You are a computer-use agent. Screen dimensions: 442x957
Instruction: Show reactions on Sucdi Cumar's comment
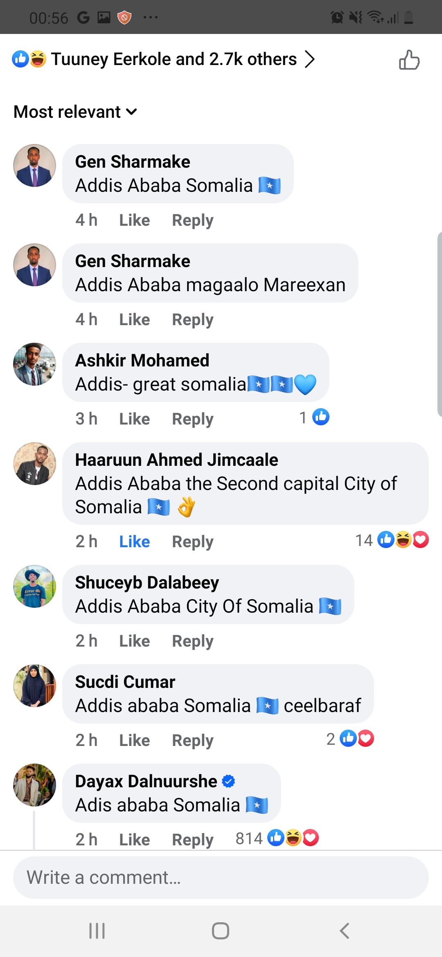coord(350,739)
